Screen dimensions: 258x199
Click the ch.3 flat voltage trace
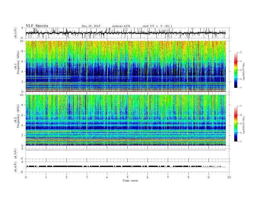(x=126, y=150)
